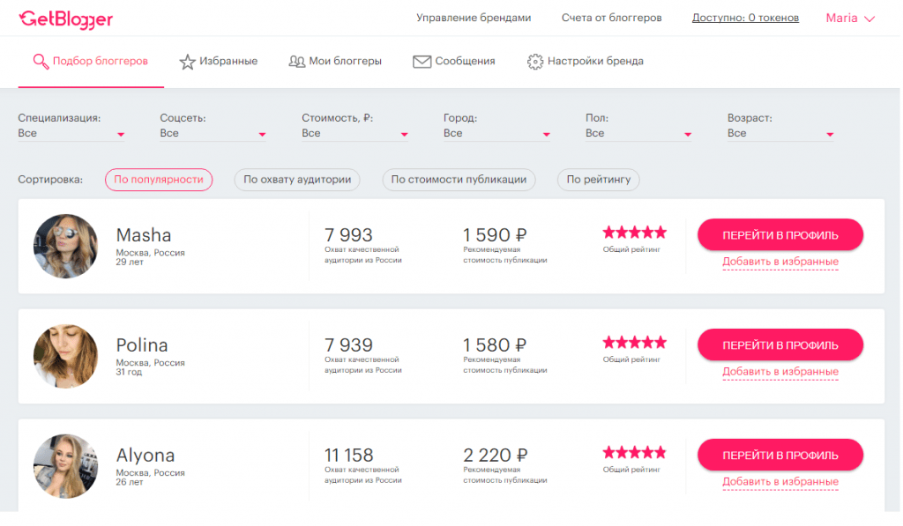Viewport: 903px width, 526px height.
Task: Click the Доступно: 0 токенов link
Action: pyautogui.click(x=745, y=19)
